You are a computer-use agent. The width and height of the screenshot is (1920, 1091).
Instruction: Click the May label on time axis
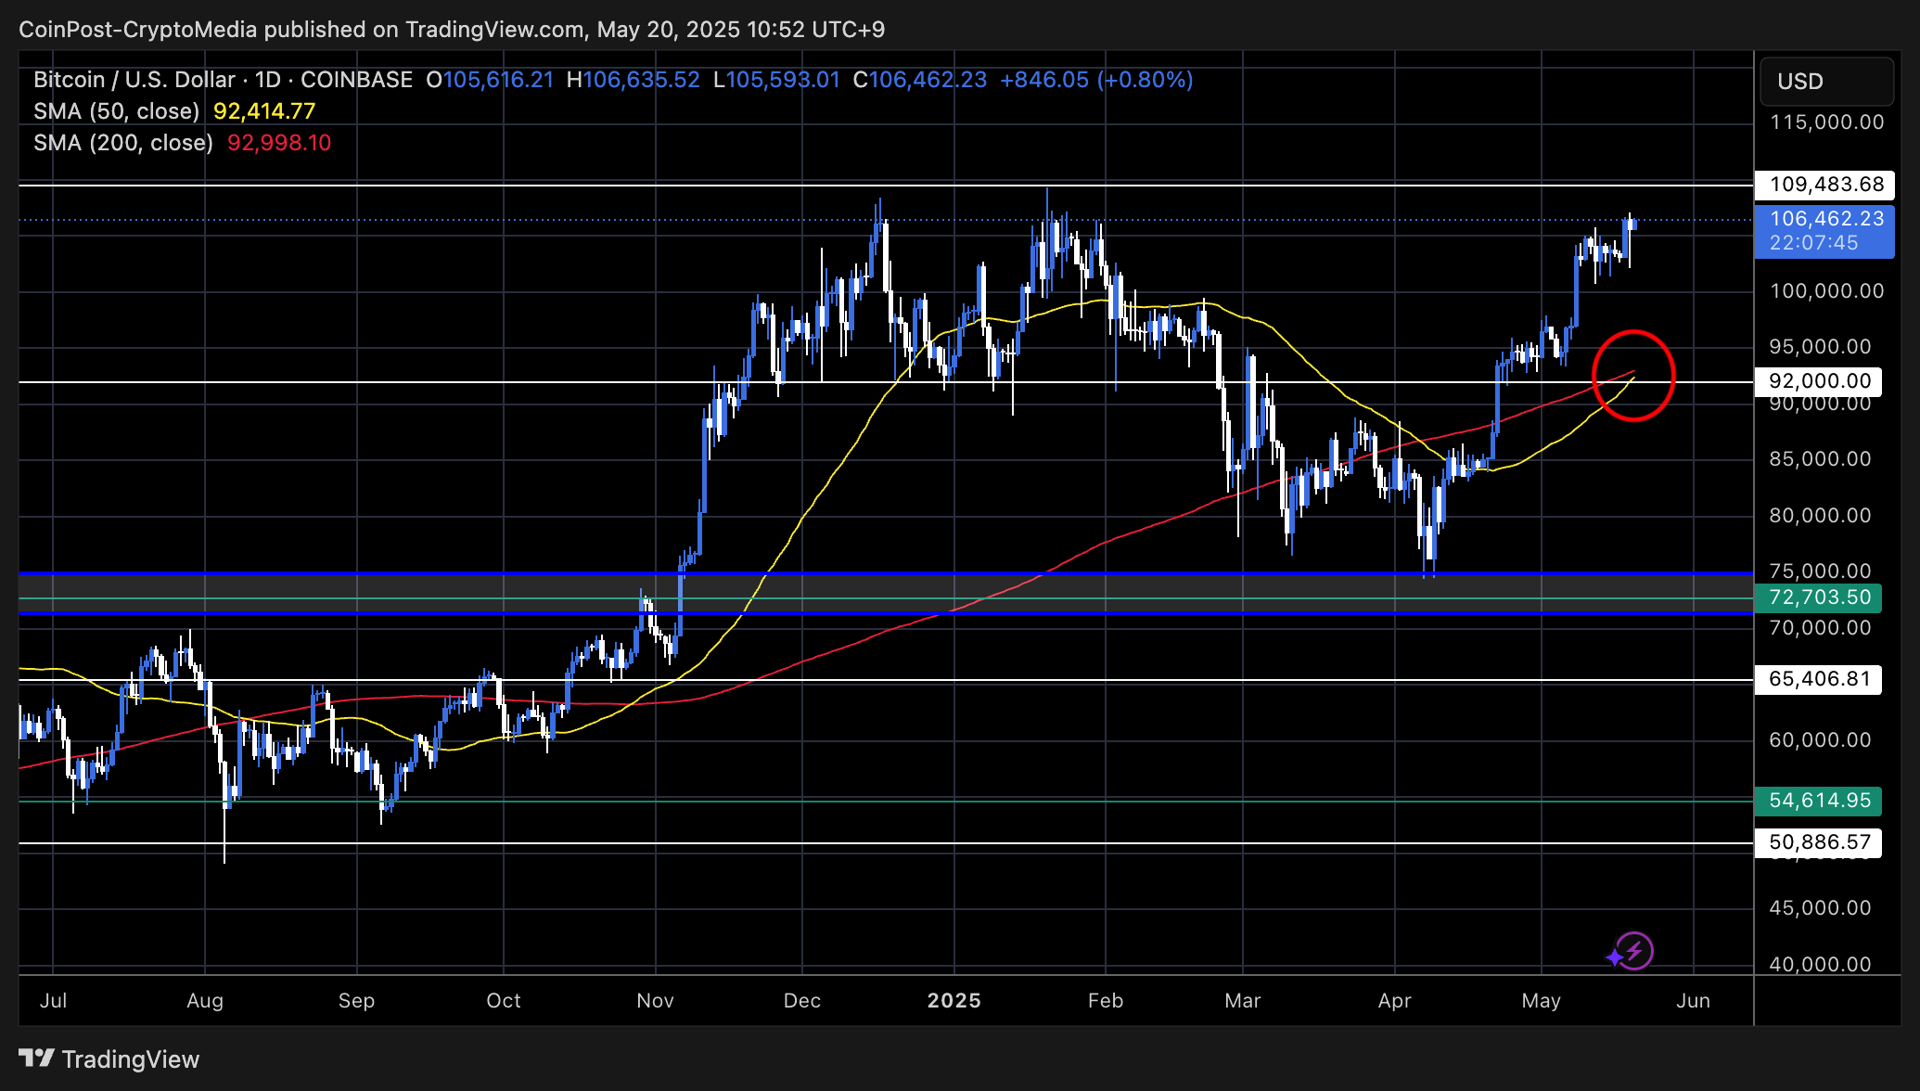[x=1542, y=1001]
